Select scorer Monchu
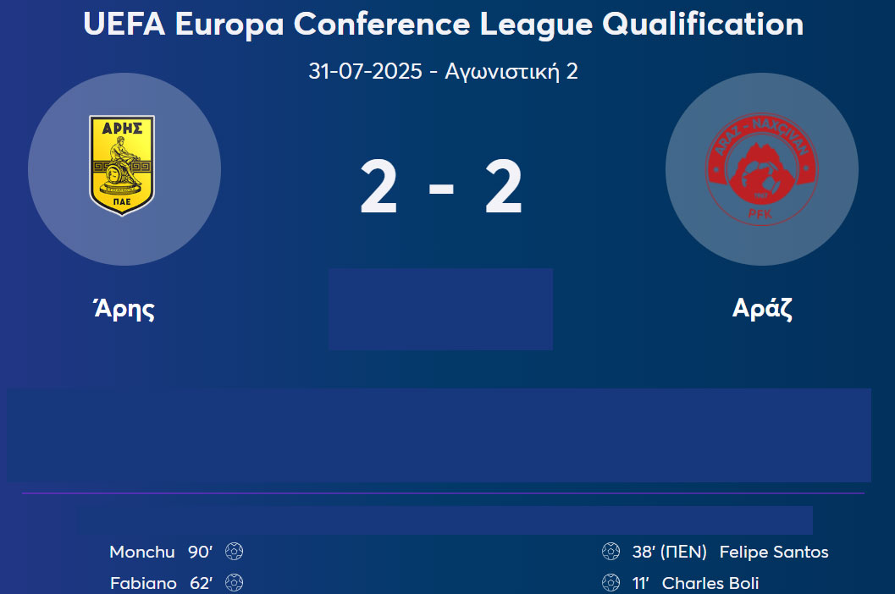Screen dimensions: 895x594 (x=142, y=552)
